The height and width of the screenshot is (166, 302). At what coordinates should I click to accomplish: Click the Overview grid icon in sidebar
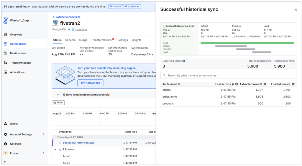(x=5, y=34)
